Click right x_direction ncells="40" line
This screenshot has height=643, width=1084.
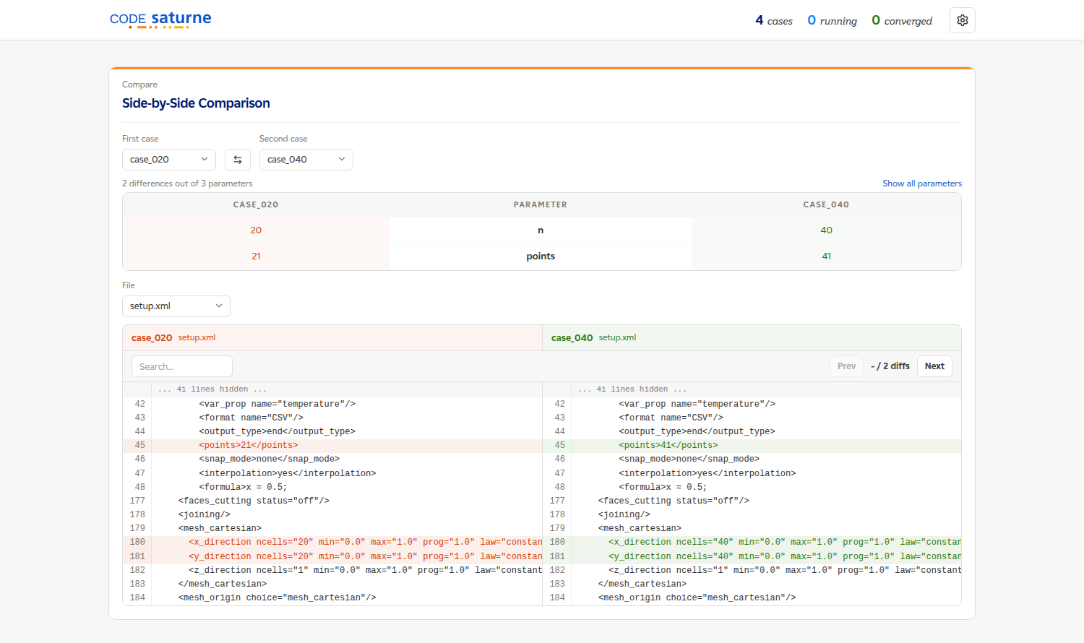tap(752, 543)
